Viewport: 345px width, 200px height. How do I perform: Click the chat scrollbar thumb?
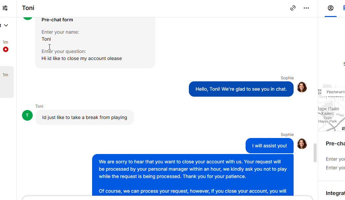[315, 153]
